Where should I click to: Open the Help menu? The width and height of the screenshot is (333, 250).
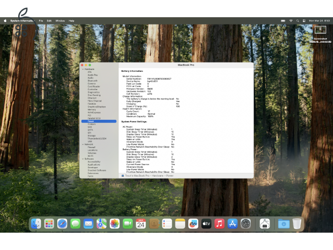pos(71,21)
